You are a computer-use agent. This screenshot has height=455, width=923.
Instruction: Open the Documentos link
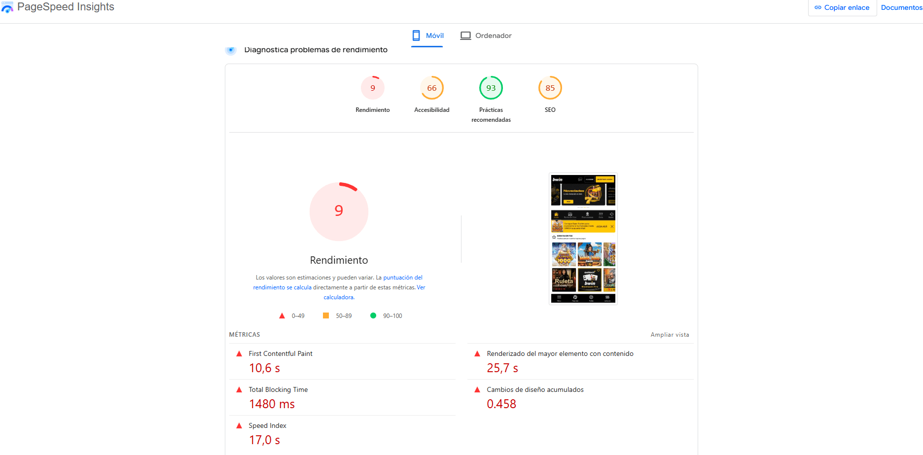(x=901, y=7)
